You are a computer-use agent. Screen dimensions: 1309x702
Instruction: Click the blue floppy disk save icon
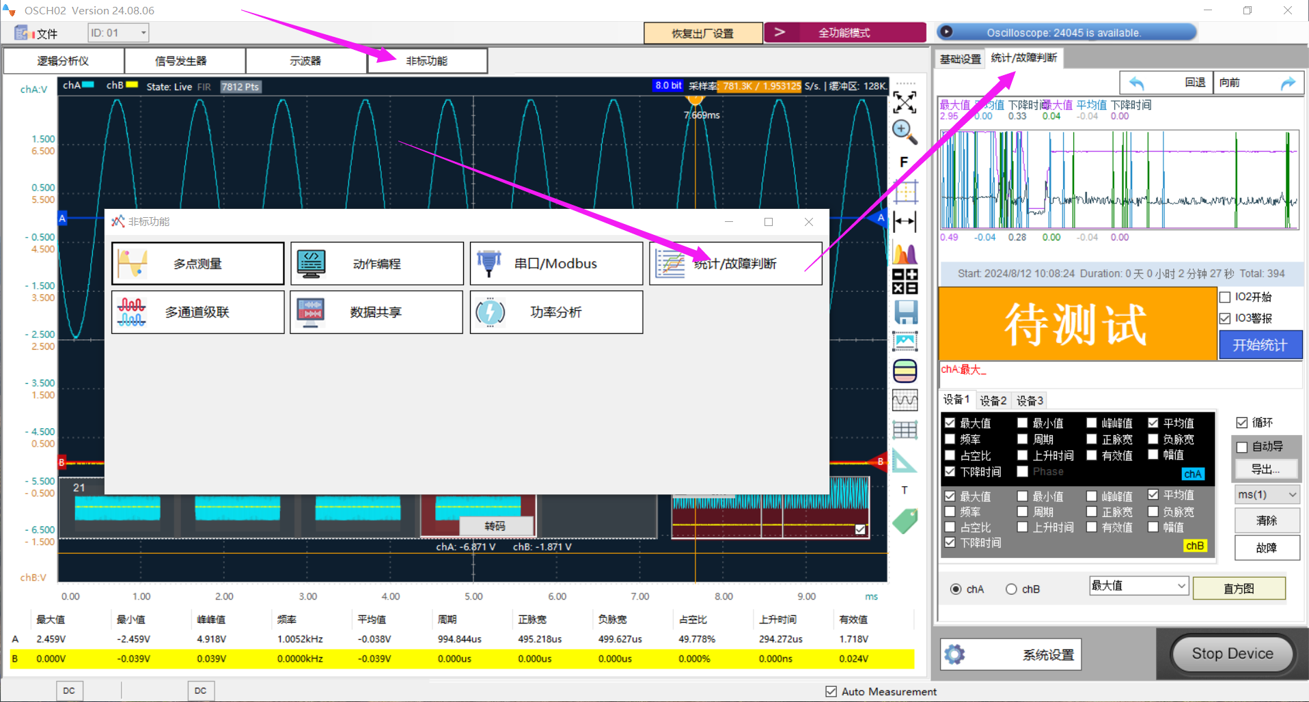(905, 312)
